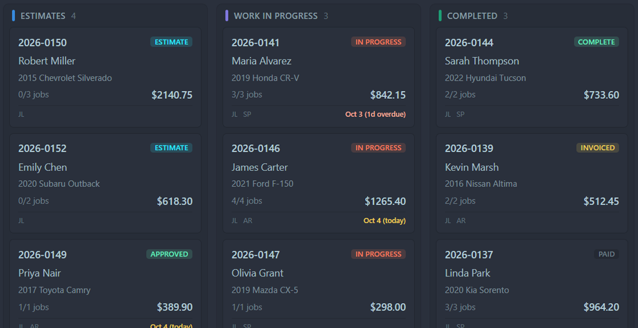Click 3/3 jobs on Maria Alvarez card

[x=247, y=95]
